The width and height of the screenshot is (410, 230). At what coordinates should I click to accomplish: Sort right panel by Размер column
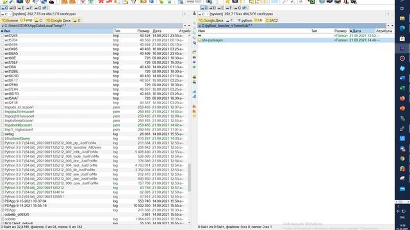coord(340,31)
